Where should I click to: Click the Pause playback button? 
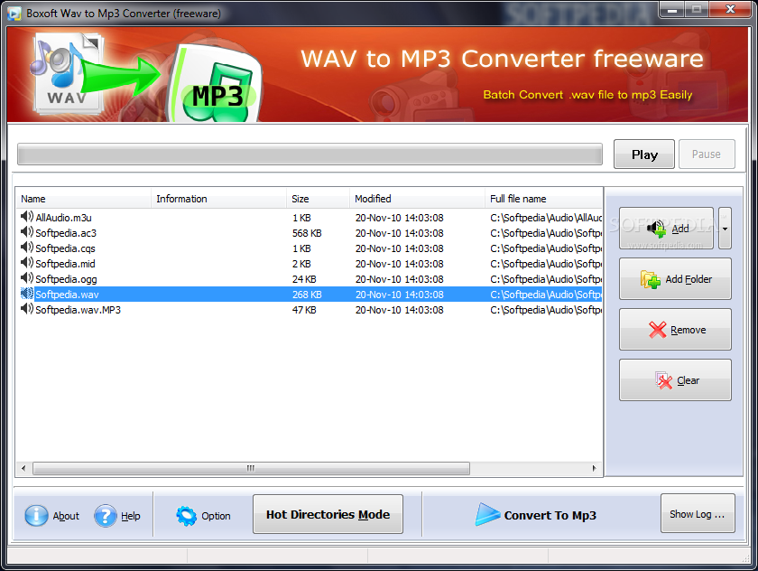(707, 154)
